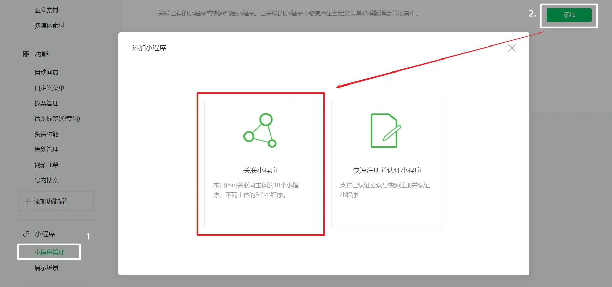Click the plus icon beside 添加功能插件
The height and width of the screenshot is (287, 612).
pyautogui.click(x=28, y=201)
